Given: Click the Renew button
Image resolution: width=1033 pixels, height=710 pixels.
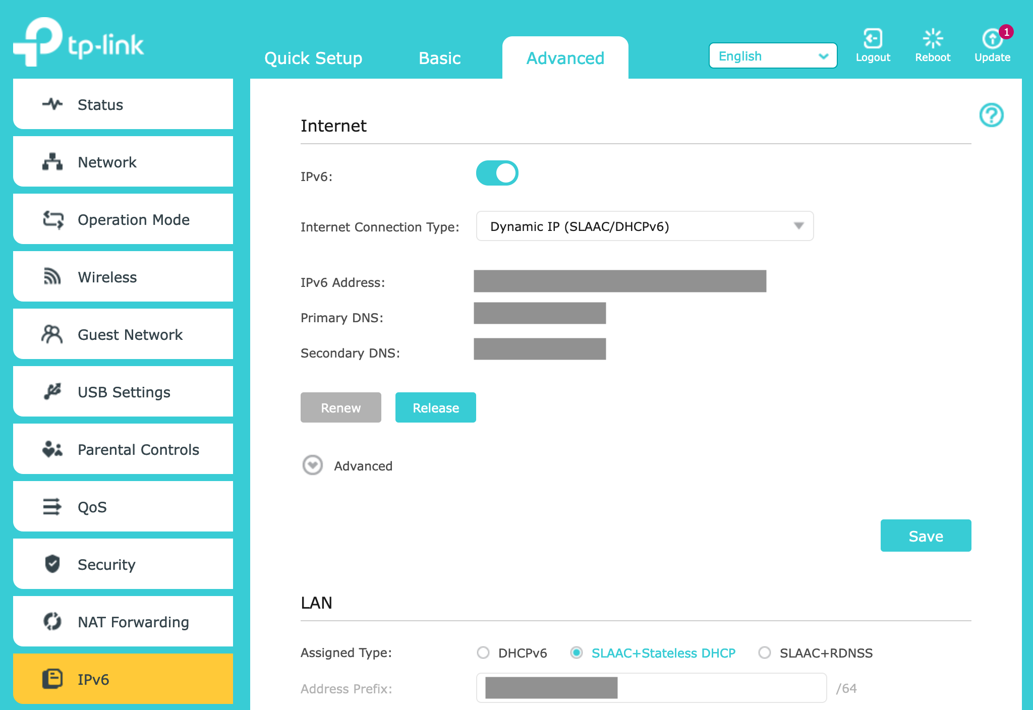Looking at the screenshot, I should click(341, 407).
